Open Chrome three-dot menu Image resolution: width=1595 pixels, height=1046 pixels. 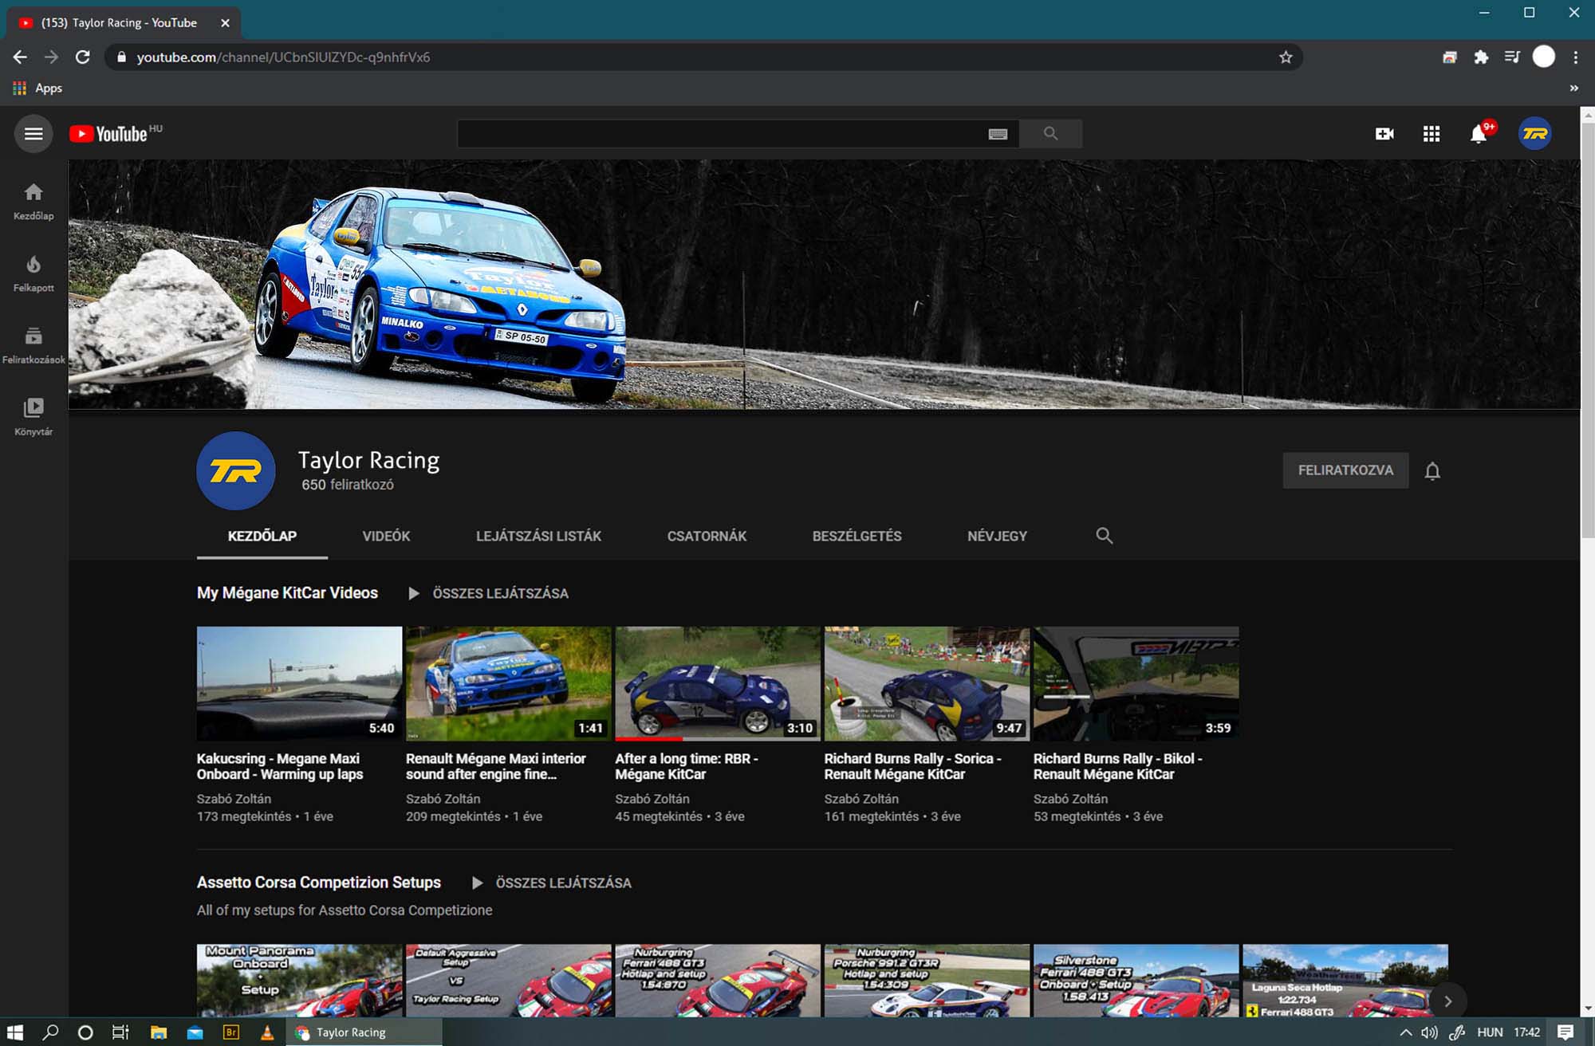[1575, 57]
